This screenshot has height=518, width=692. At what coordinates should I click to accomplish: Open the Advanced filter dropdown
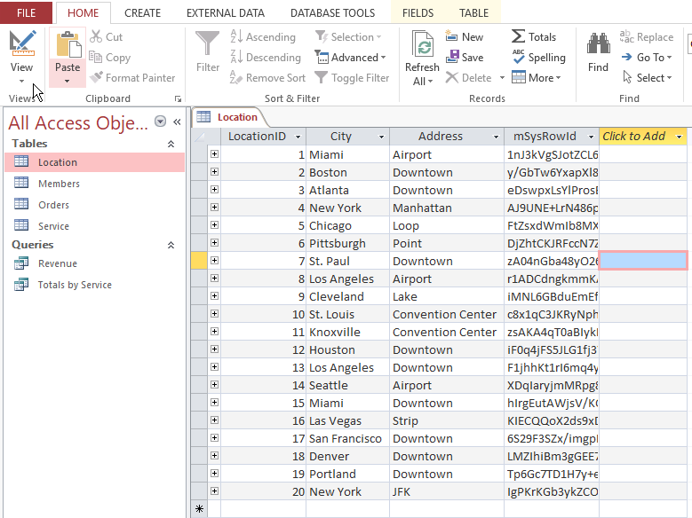(350, 57)
